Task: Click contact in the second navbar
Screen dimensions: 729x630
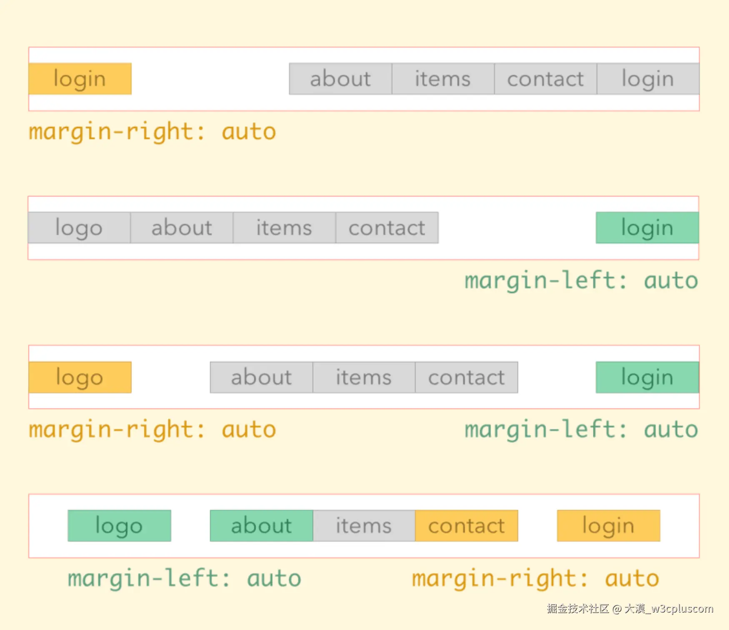Action: coord(387,227)
